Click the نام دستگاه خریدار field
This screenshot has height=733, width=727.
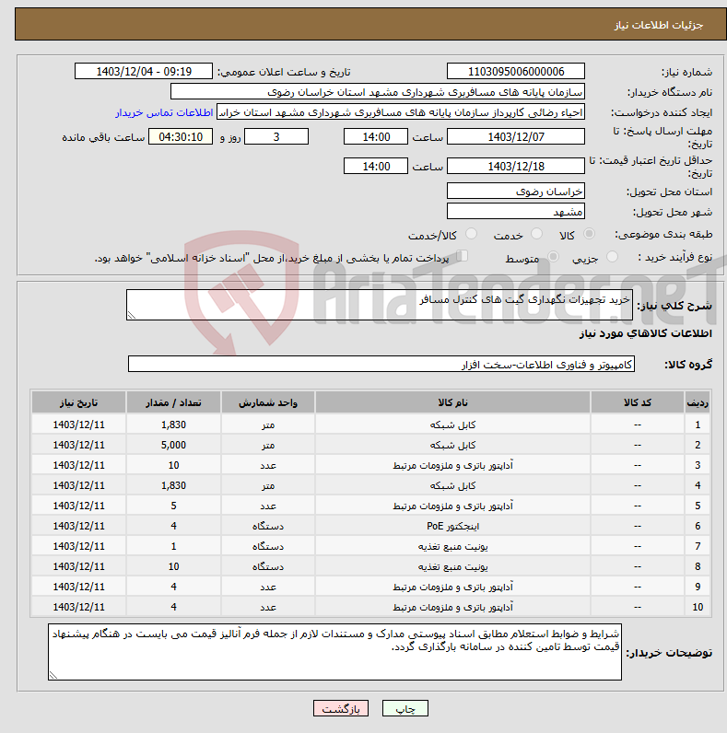(x=378, y=92)
